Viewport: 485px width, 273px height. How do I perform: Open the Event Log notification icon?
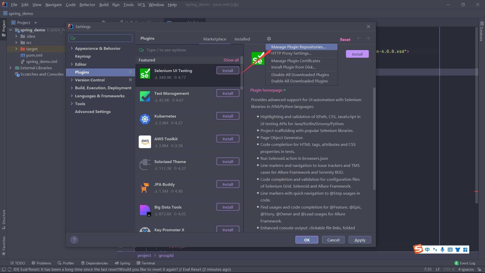[x=456, y=263]
